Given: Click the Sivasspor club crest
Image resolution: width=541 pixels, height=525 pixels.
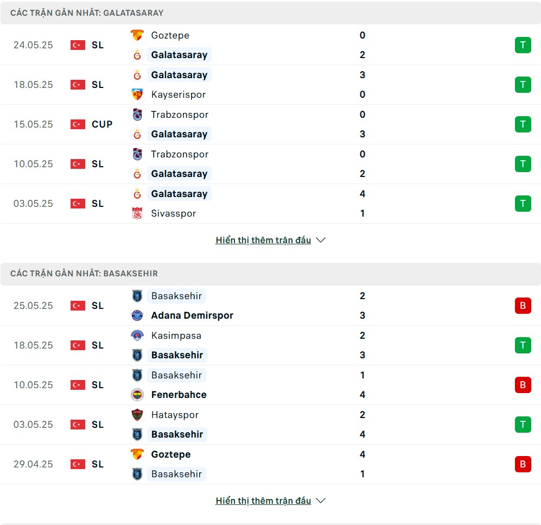Looking at the screenshot, I should pos(137,213).
